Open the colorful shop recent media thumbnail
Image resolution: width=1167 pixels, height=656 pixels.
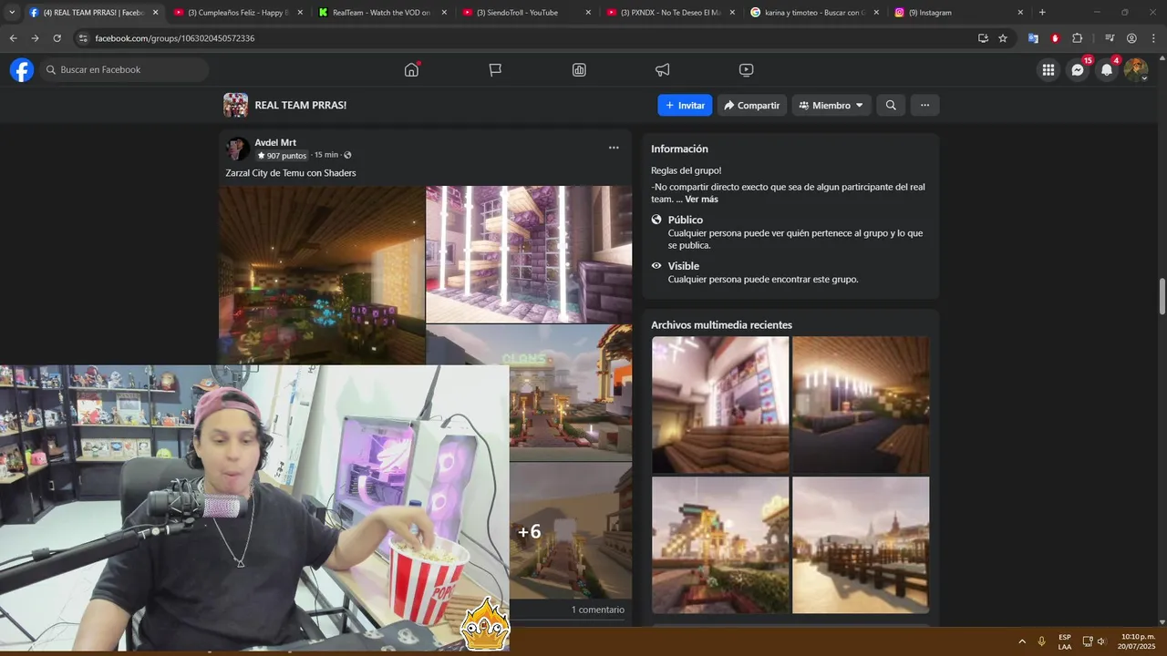pyautogui.click(x=720, y=545)
